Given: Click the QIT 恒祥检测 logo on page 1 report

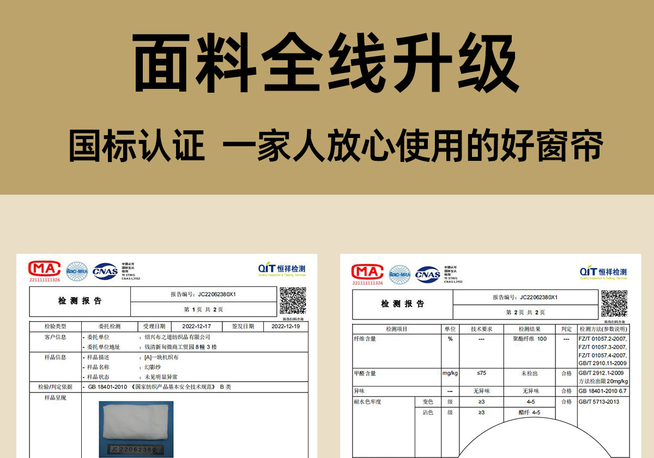Looking at the screenshot, I should tap(282, 269).
